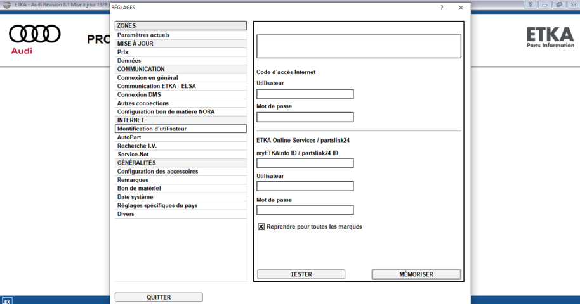The image size is (580, 304).
Task: Select Configuration des accessoires
Action: [x=180, y=172]
